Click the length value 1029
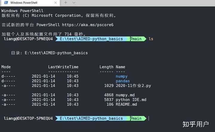 pos(109,85)
